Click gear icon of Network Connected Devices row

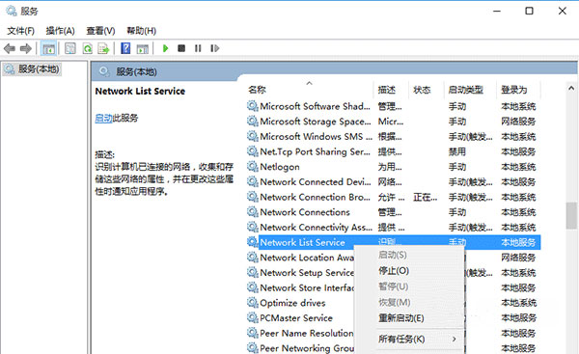(x=253, y=182)
